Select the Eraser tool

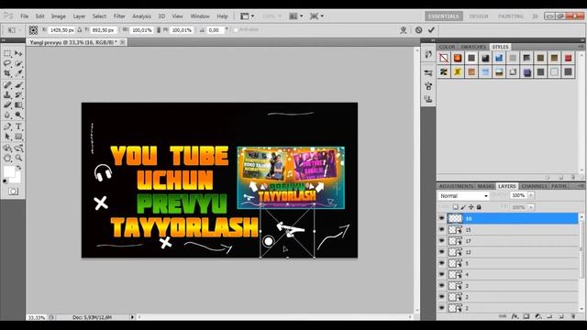pyautogui.click(x=7, y=105)
